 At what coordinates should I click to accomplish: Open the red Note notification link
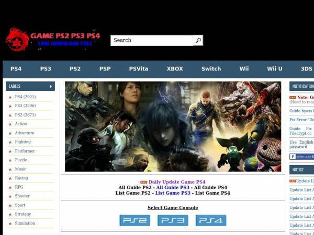click(306, 97)
